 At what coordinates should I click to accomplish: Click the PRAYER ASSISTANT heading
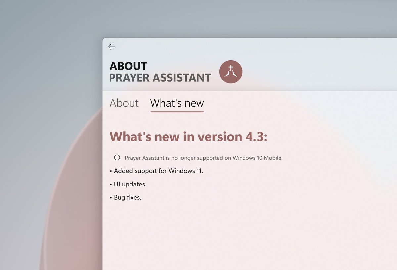tap(160, 78)
